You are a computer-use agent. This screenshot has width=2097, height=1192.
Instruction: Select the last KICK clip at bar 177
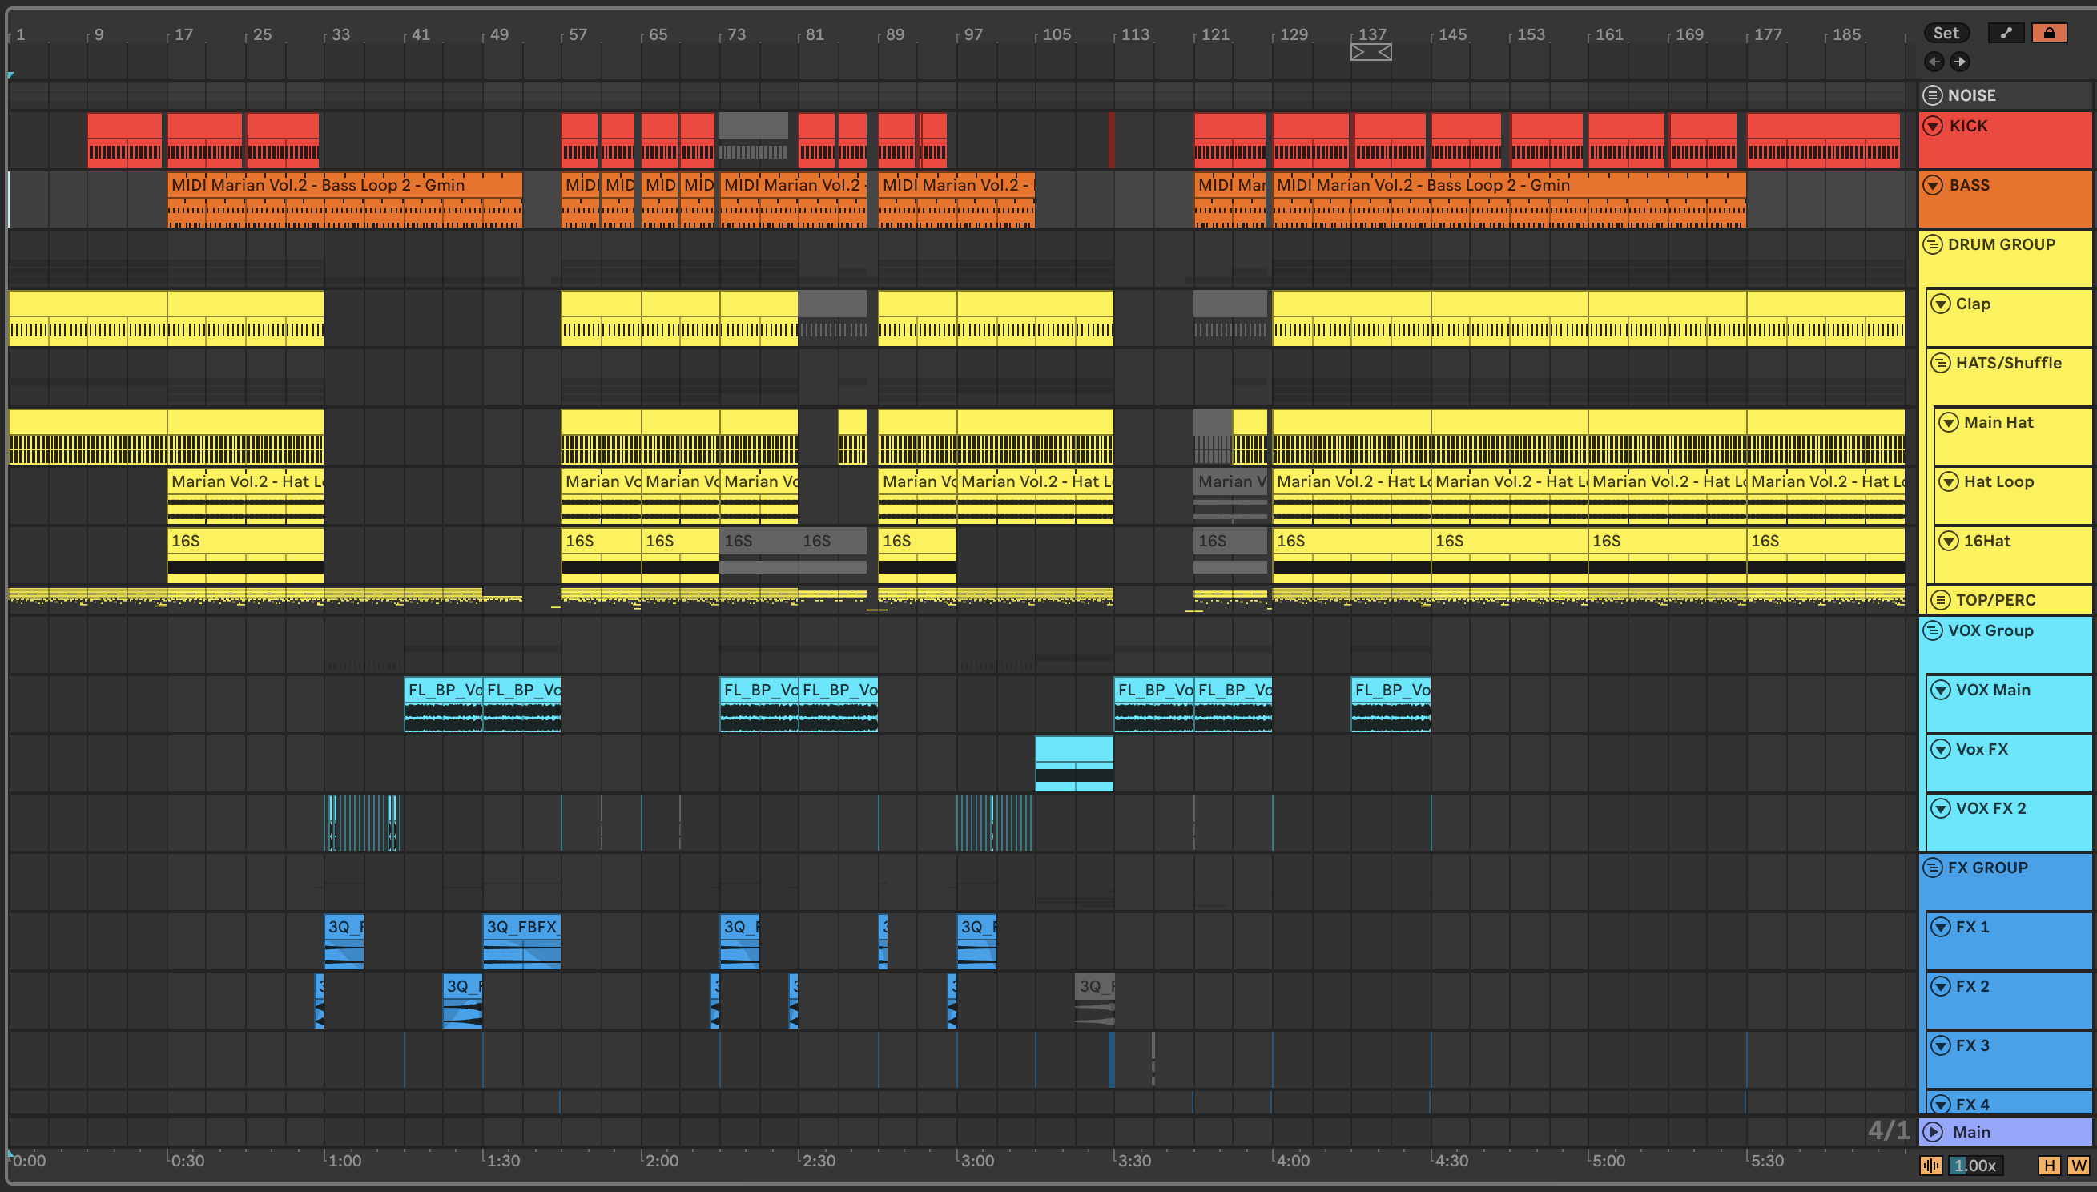tap(1823, 140)
